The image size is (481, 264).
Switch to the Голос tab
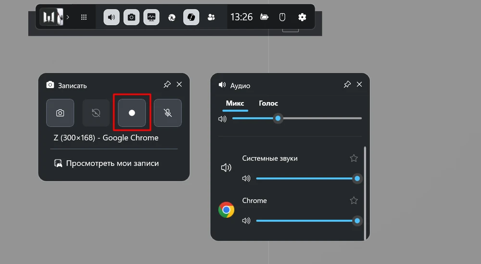point(268,103)
